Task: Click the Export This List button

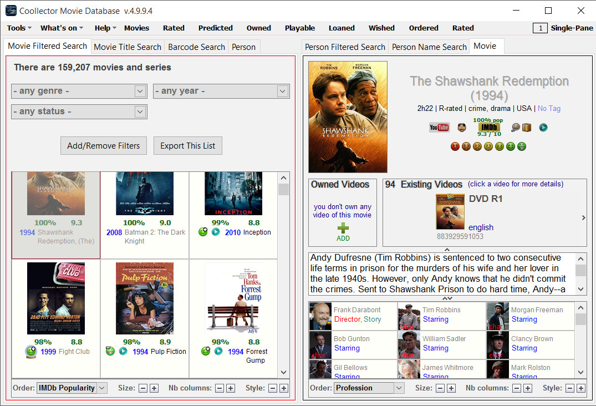Action: pyautogui.click(x=188, y=146)
